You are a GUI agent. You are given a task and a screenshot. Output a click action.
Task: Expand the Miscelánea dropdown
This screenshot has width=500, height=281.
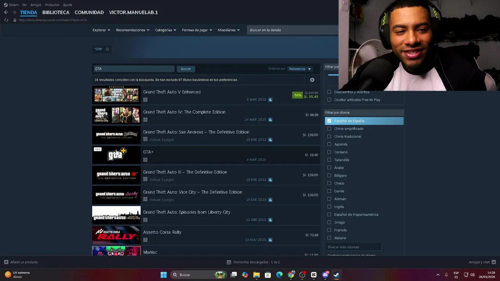click(229, 30)
